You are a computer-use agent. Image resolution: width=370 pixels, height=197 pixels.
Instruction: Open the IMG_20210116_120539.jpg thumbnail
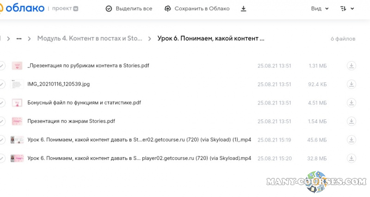(17, 84)
